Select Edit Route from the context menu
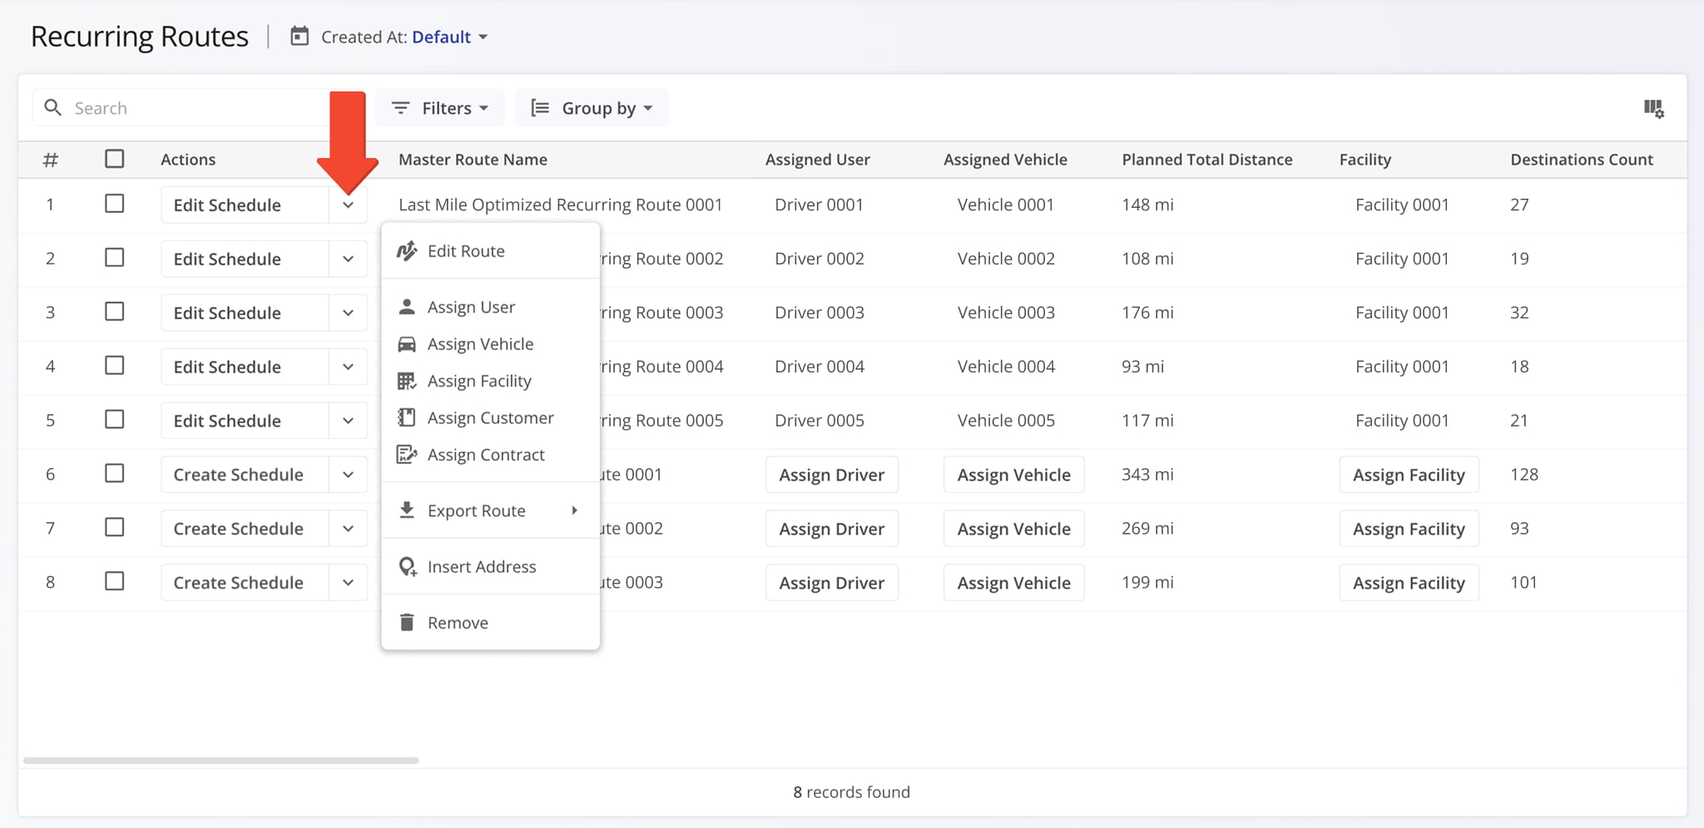The image size is (1704, 828). tap(465, 250)
